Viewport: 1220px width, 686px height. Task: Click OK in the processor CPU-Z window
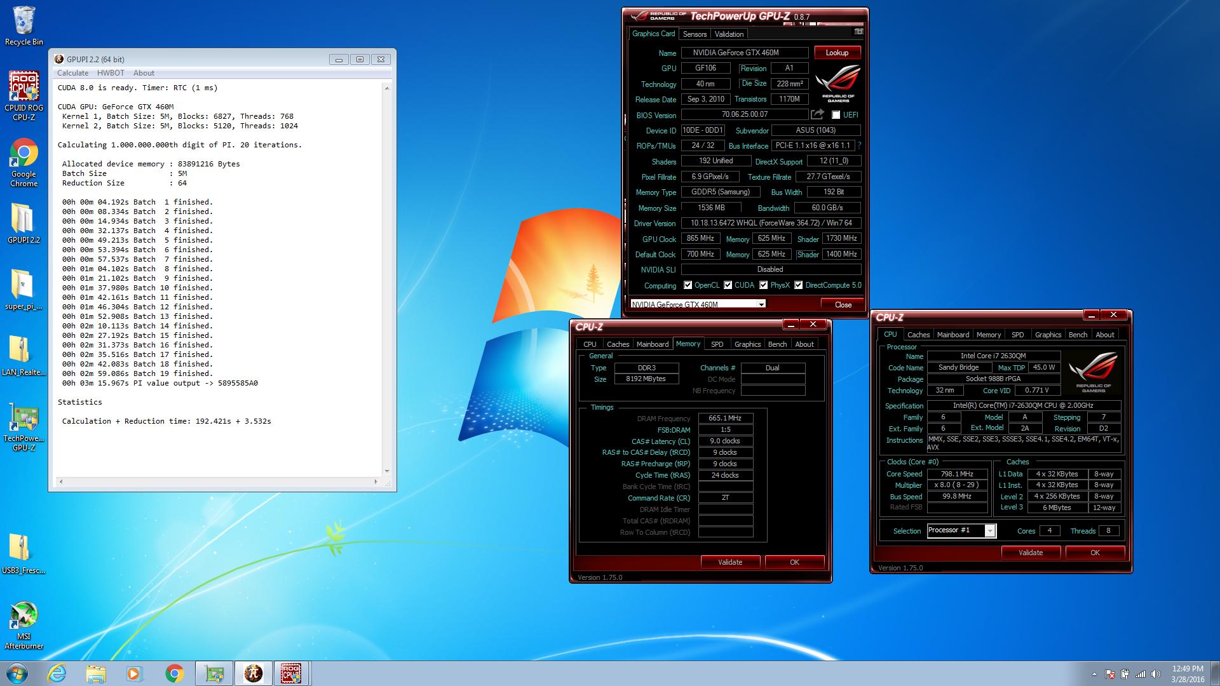pyautogui.click(x=1095, y=553)
